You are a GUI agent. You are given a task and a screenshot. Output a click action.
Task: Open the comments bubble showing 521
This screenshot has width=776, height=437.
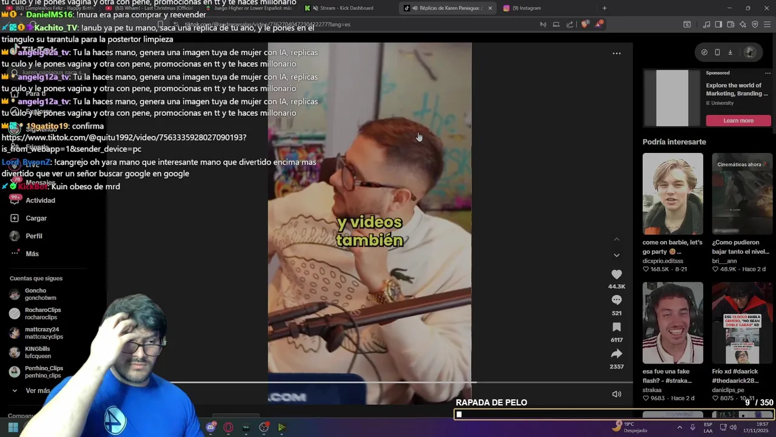[x=617, y=300]
